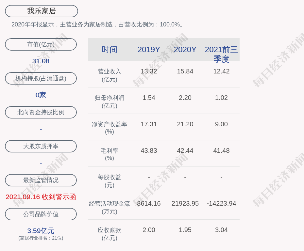
Task: Click the 2020年年报显示 description sentence
Action: [x=97, y=24]
